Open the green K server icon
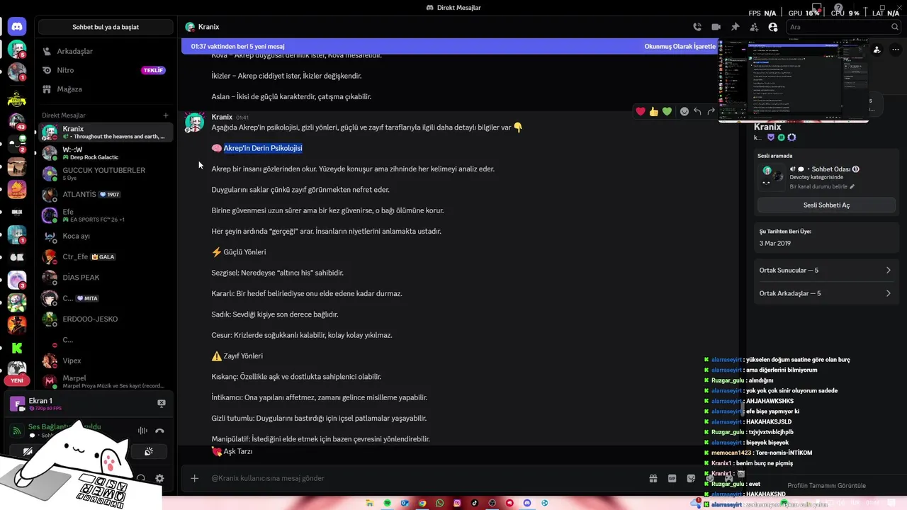 coord(17,348)
